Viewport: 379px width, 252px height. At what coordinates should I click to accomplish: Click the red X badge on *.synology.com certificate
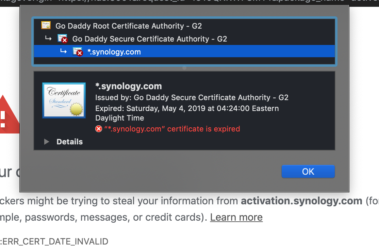pyautogui.click(x=80, y=54)
